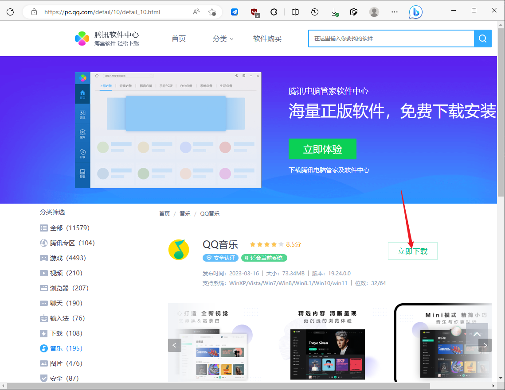Click the back-to-top arrow button

[x=477, y=334]
